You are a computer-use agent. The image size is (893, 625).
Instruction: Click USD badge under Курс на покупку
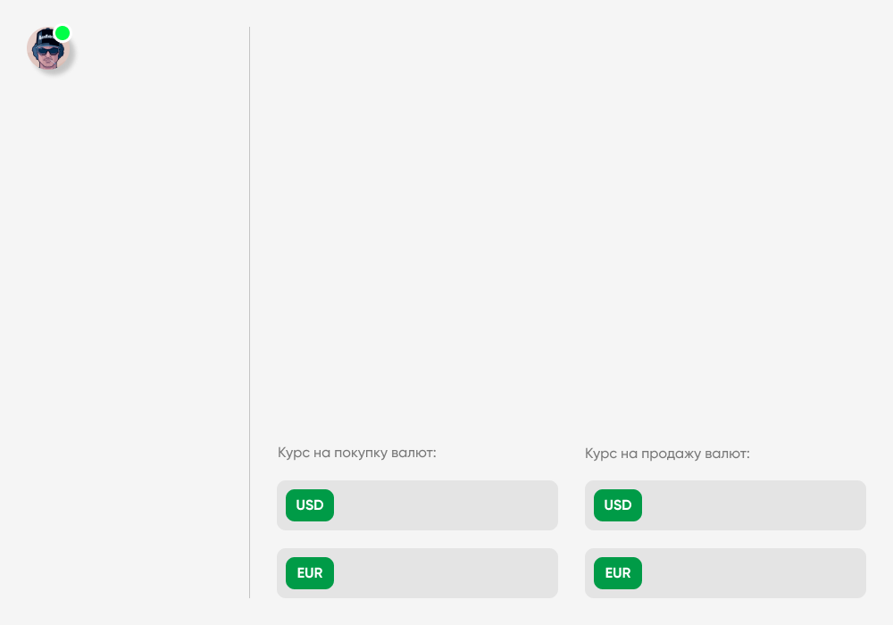(310, 505)
